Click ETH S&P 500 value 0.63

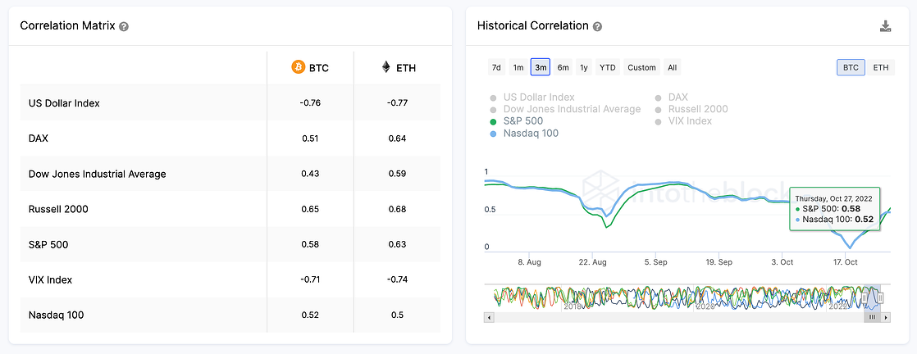point(397,244)
